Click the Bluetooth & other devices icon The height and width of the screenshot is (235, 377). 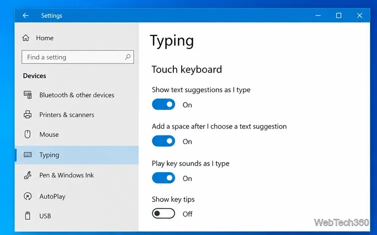click(27, 95)
